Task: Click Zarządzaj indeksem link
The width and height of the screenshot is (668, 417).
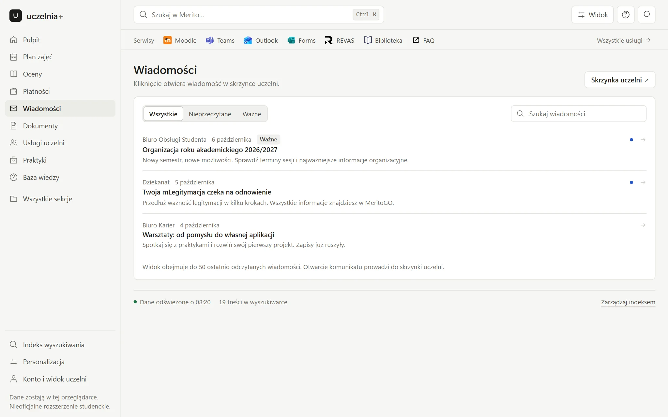Action: point(628,302)
